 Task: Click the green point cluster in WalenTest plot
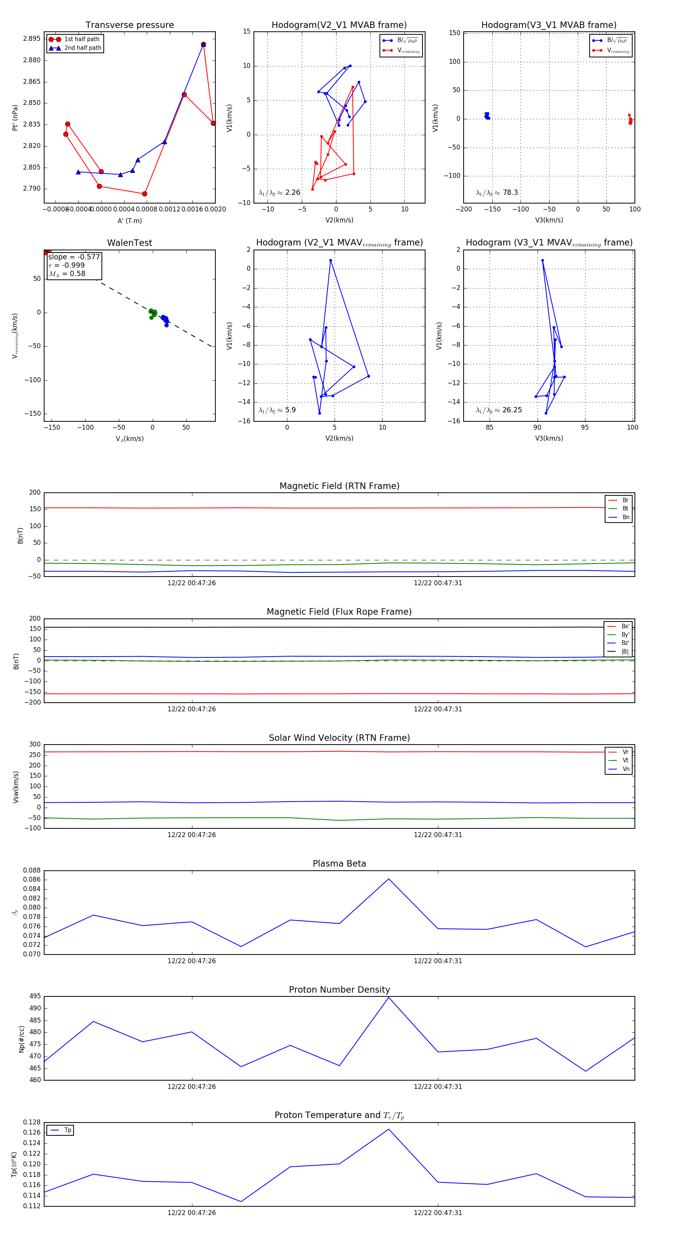[153, 313]
